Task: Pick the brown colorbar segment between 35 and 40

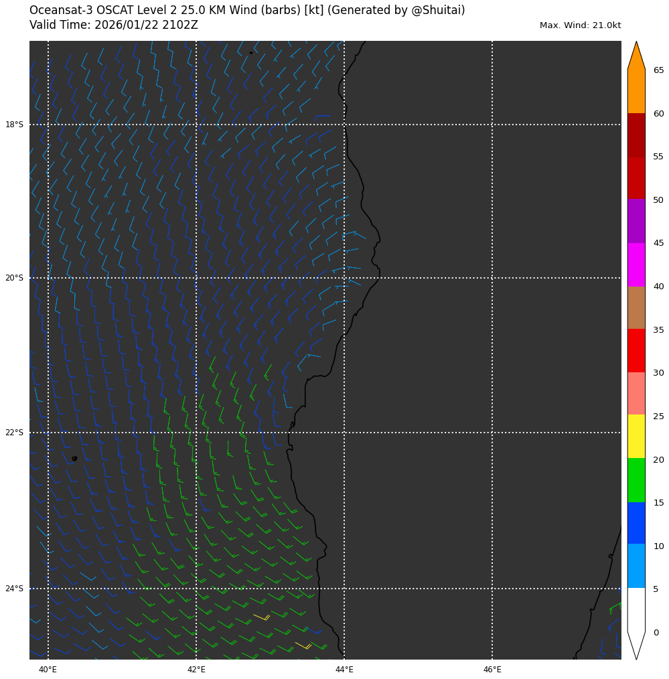Action: pos(636,307)
